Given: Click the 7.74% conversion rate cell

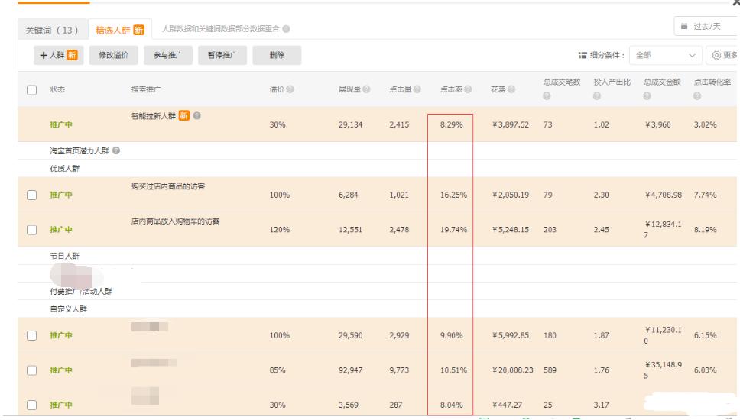Looking at the screenshot, I should [705, 195].
